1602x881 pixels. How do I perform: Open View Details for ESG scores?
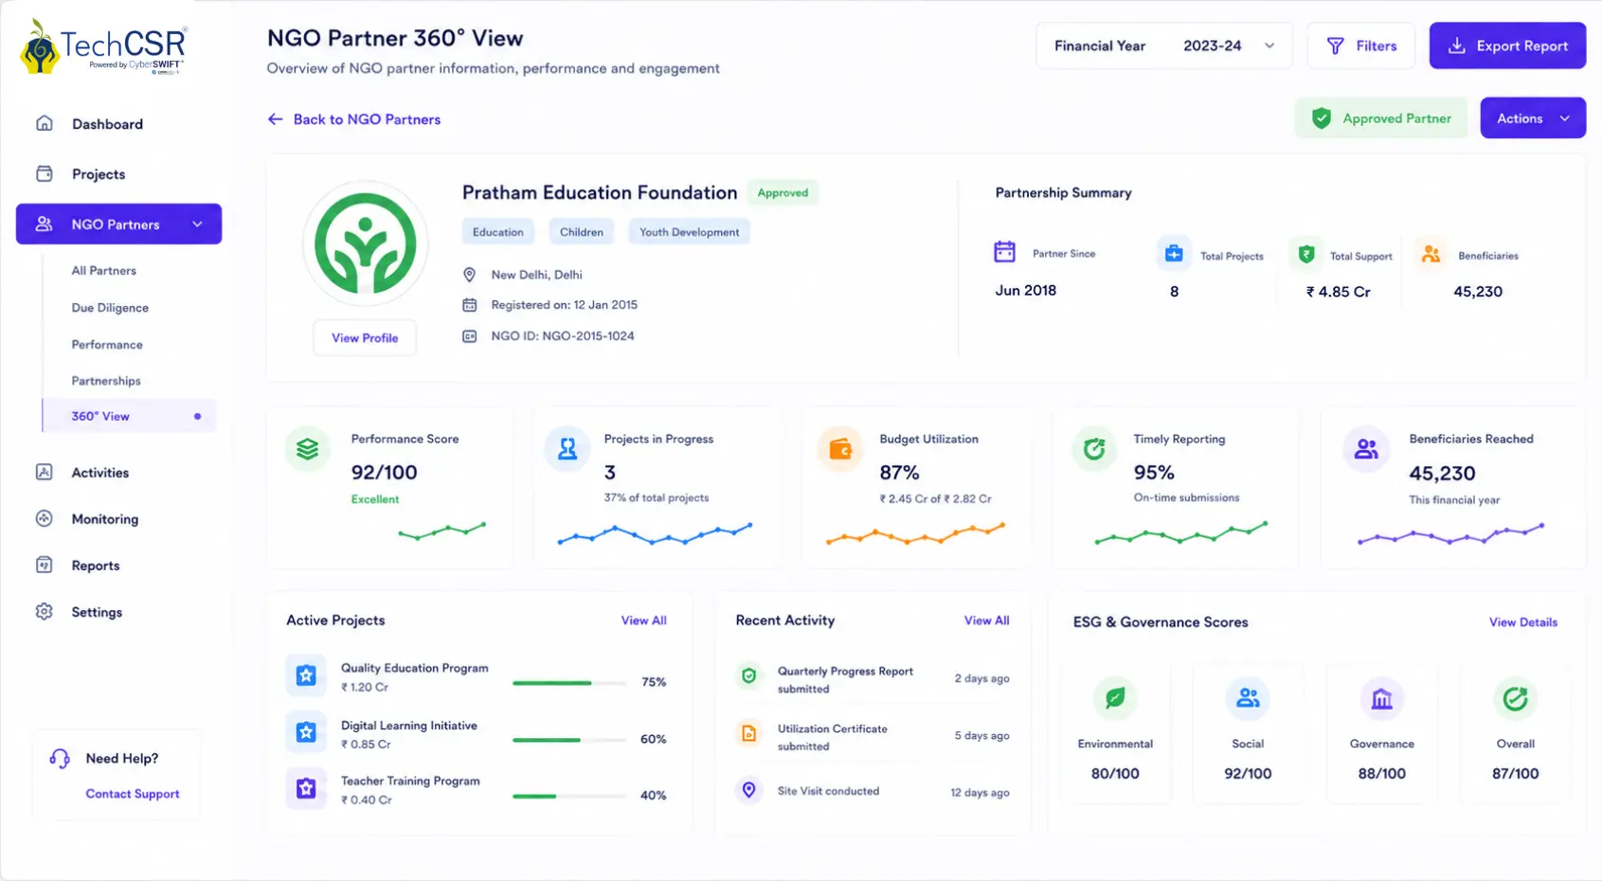point(1523,622)
